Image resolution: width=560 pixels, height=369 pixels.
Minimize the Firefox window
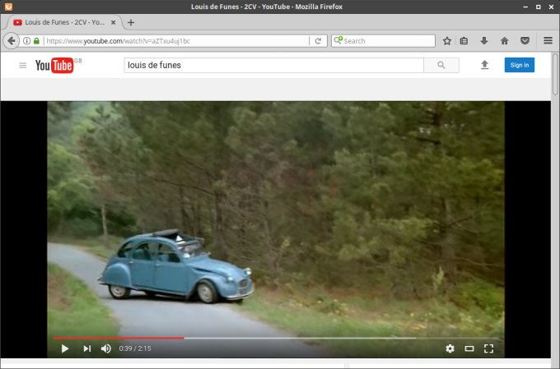[x=525, y=7]
